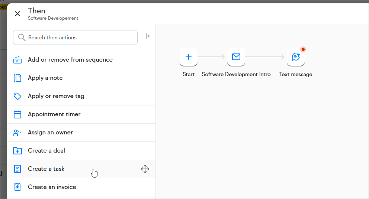
Task: Click the Appointment timer calendar icon
Action: point(17,114)
